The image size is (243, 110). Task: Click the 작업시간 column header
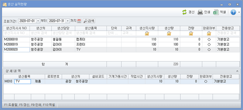coord(137,77)
